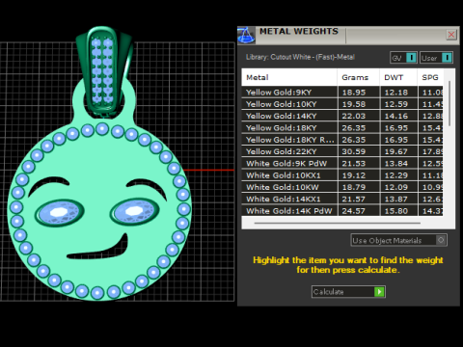Click the right eye gemstone on pendant
This screenshot has width=463, height=347.
(134, 211)
